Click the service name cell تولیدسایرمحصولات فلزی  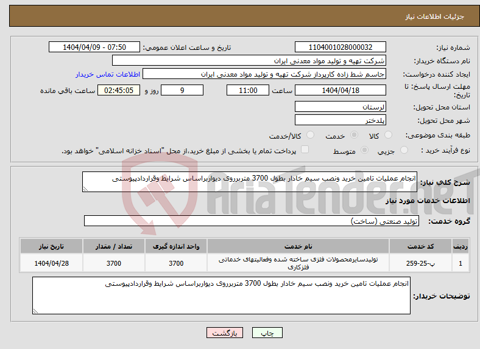tap(298, 263)
